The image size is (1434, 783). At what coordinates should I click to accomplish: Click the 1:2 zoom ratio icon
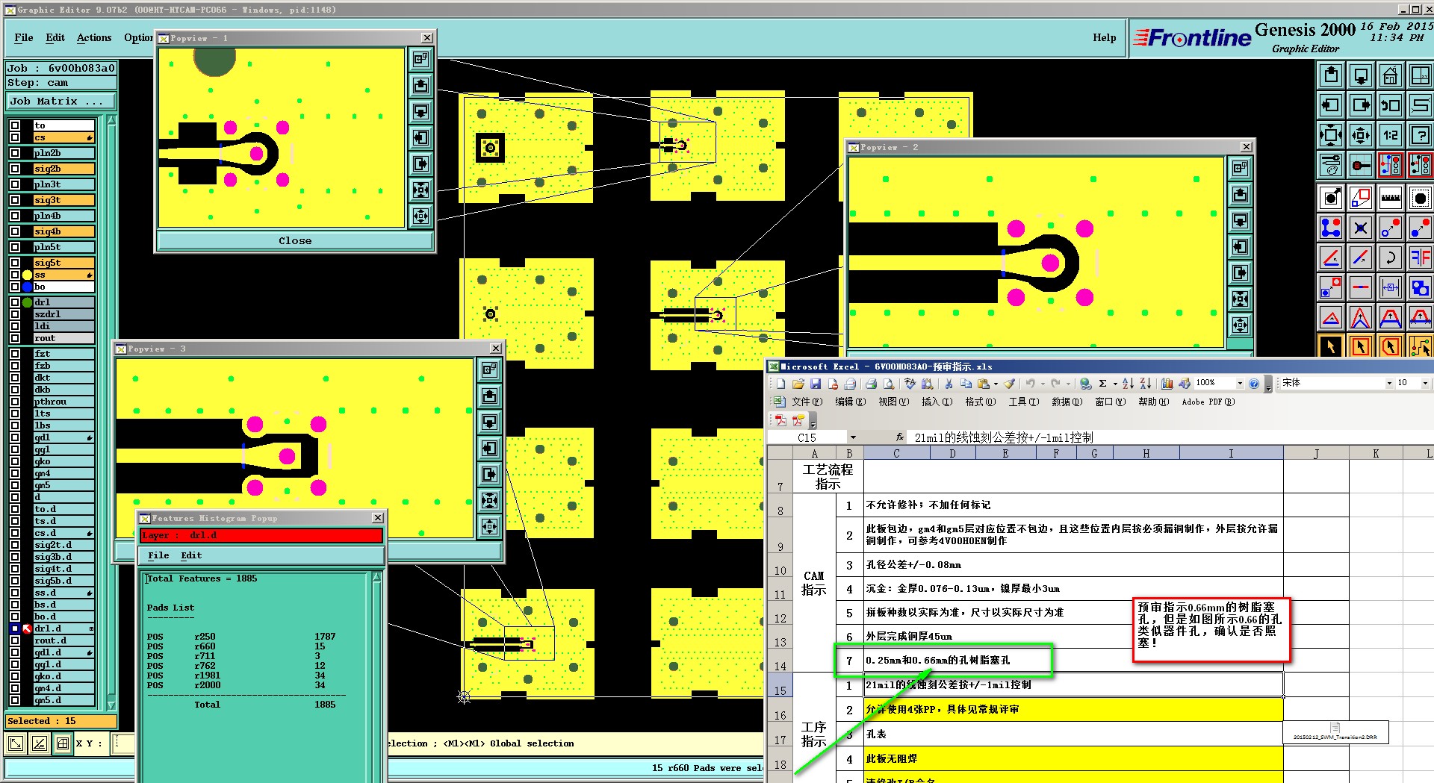tap(1390, 135)
